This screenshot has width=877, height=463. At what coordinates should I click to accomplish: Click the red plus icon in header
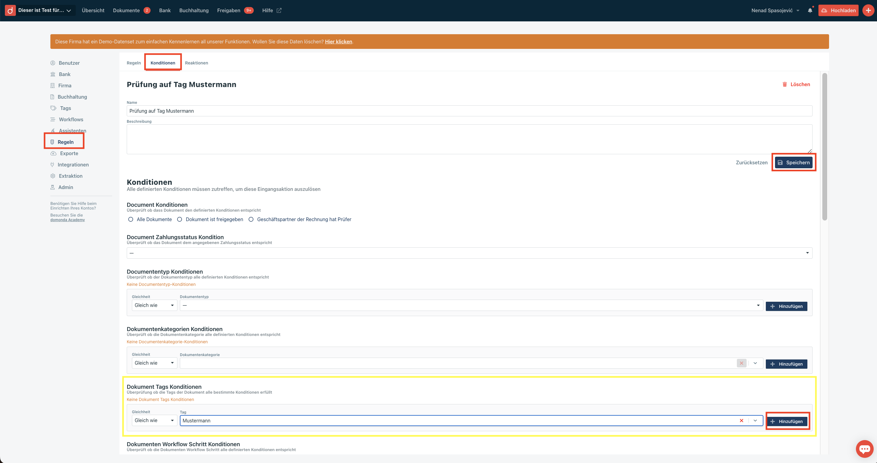point(868,11)
